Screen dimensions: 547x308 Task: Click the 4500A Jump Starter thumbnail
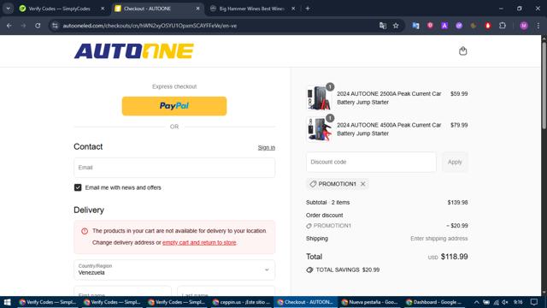[x=318, y=129]
